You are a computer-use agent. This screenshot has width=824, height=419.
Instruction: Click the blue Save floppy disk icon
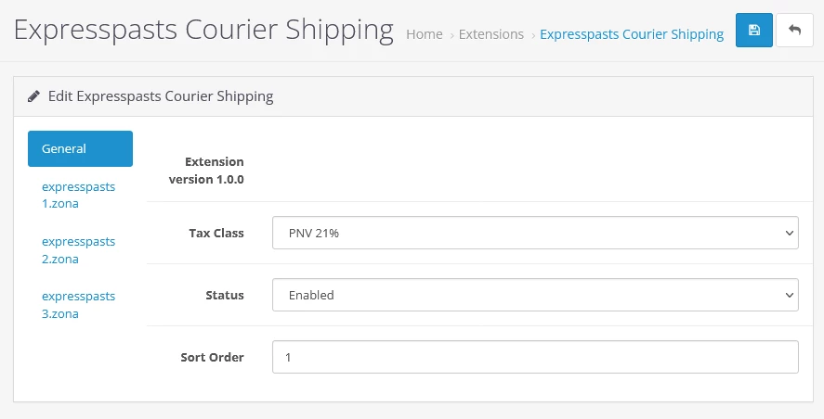tap(753, 31)
